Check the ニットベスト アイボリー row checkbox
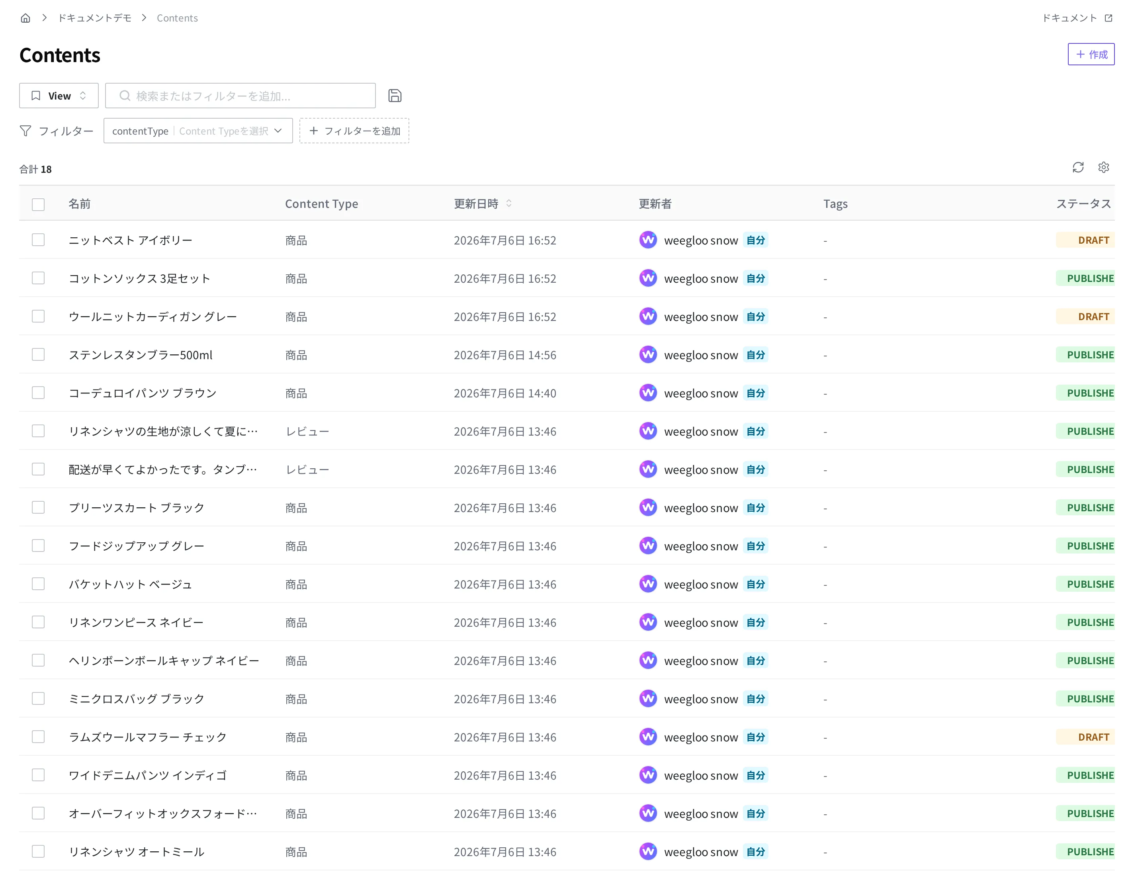 tap(38, 240)
